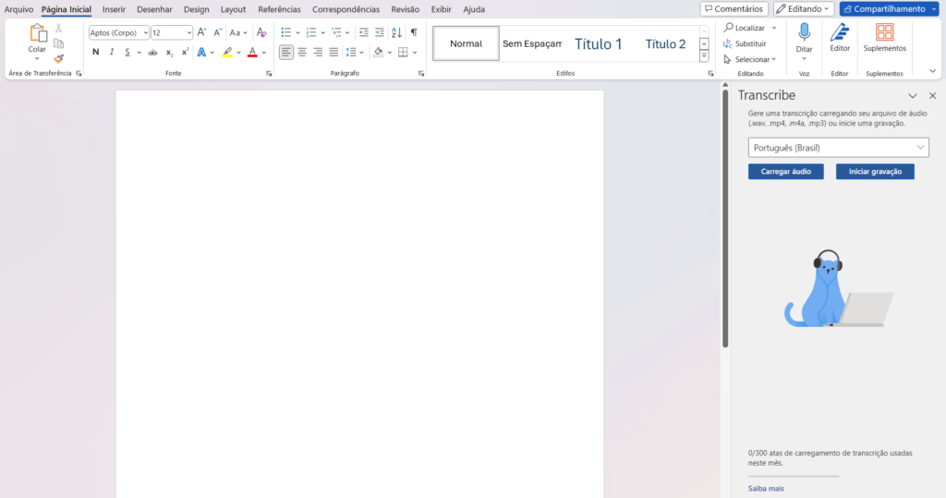Click Carregar áudio button
This screenshot has height=498, width=946.
[785, 172]
